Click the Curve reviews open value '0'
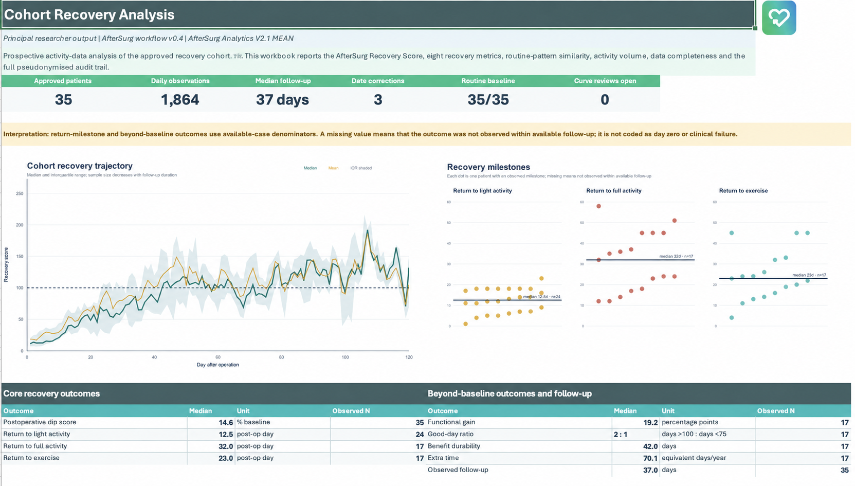 pyautogui.click(x=605, y=99)
